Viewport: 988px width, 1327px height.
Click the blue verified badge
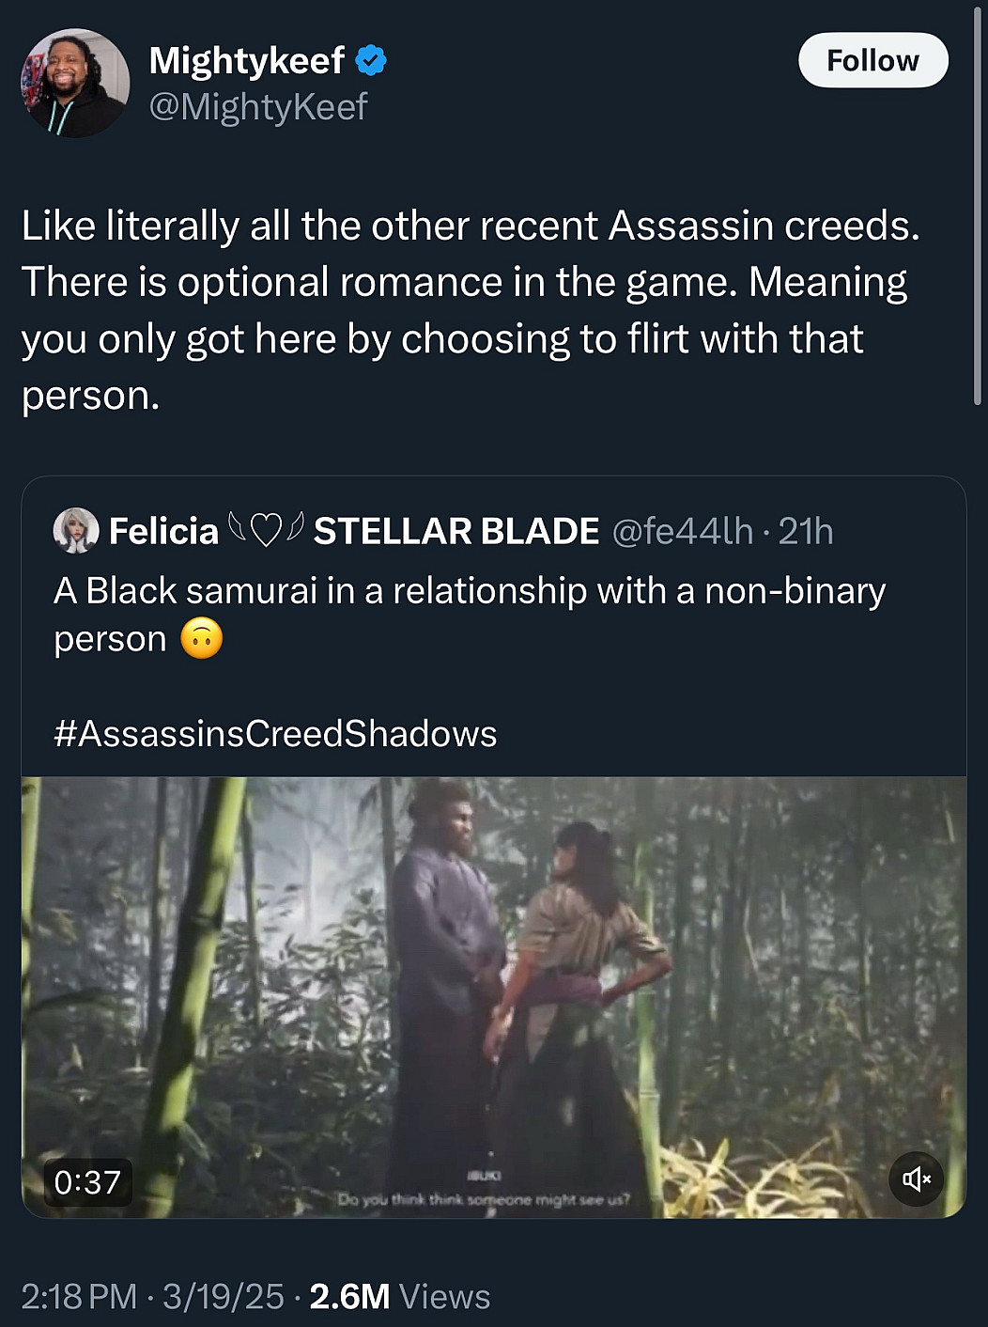(x=372, y=60)
